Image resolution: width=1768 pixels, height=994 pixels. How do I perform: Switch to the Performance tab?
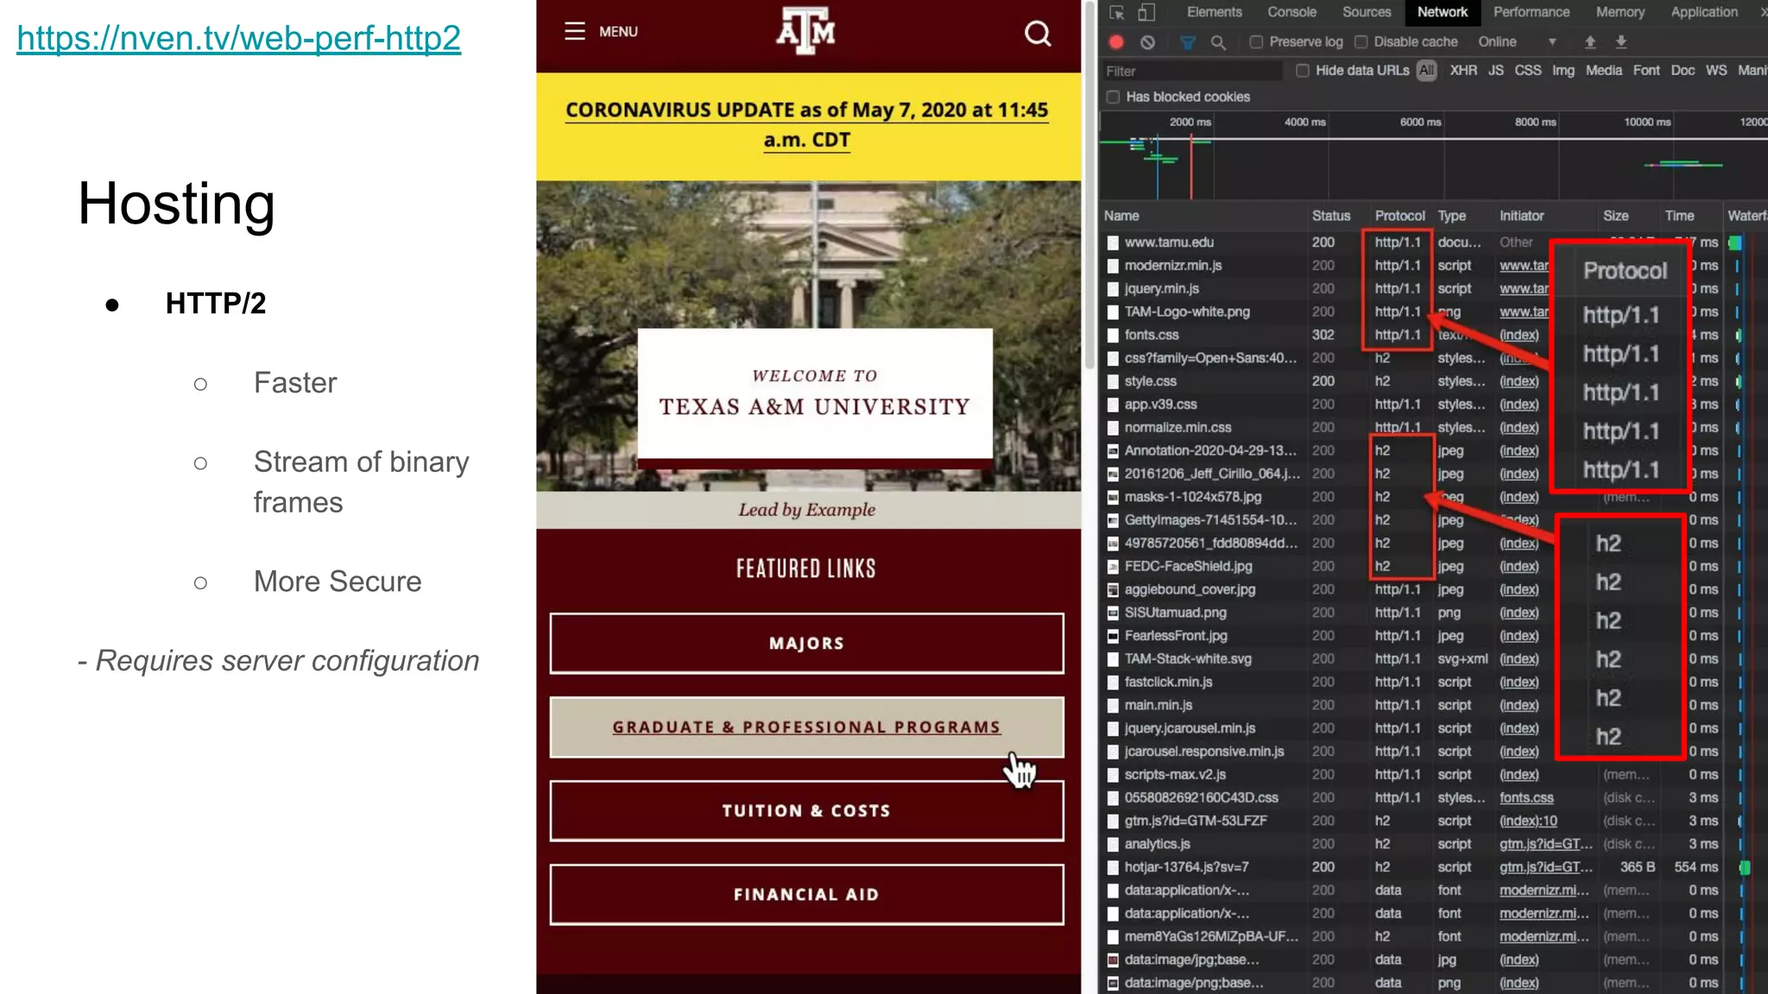click(1531, 12)
